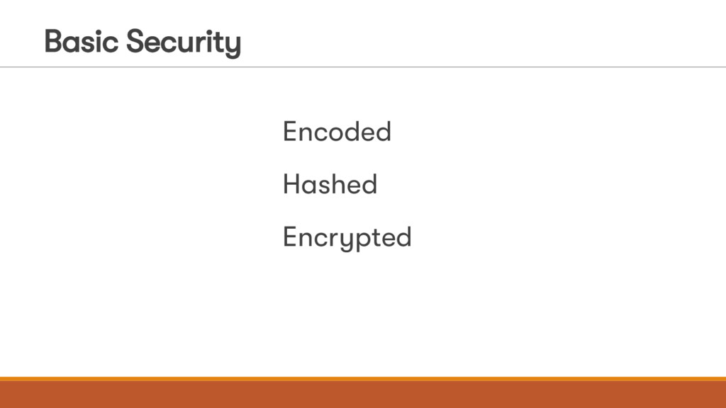Image resolution: width=726 pixels, height=408 pixels.
Task: Click the last "d" in Encoded
Action: 383,132
